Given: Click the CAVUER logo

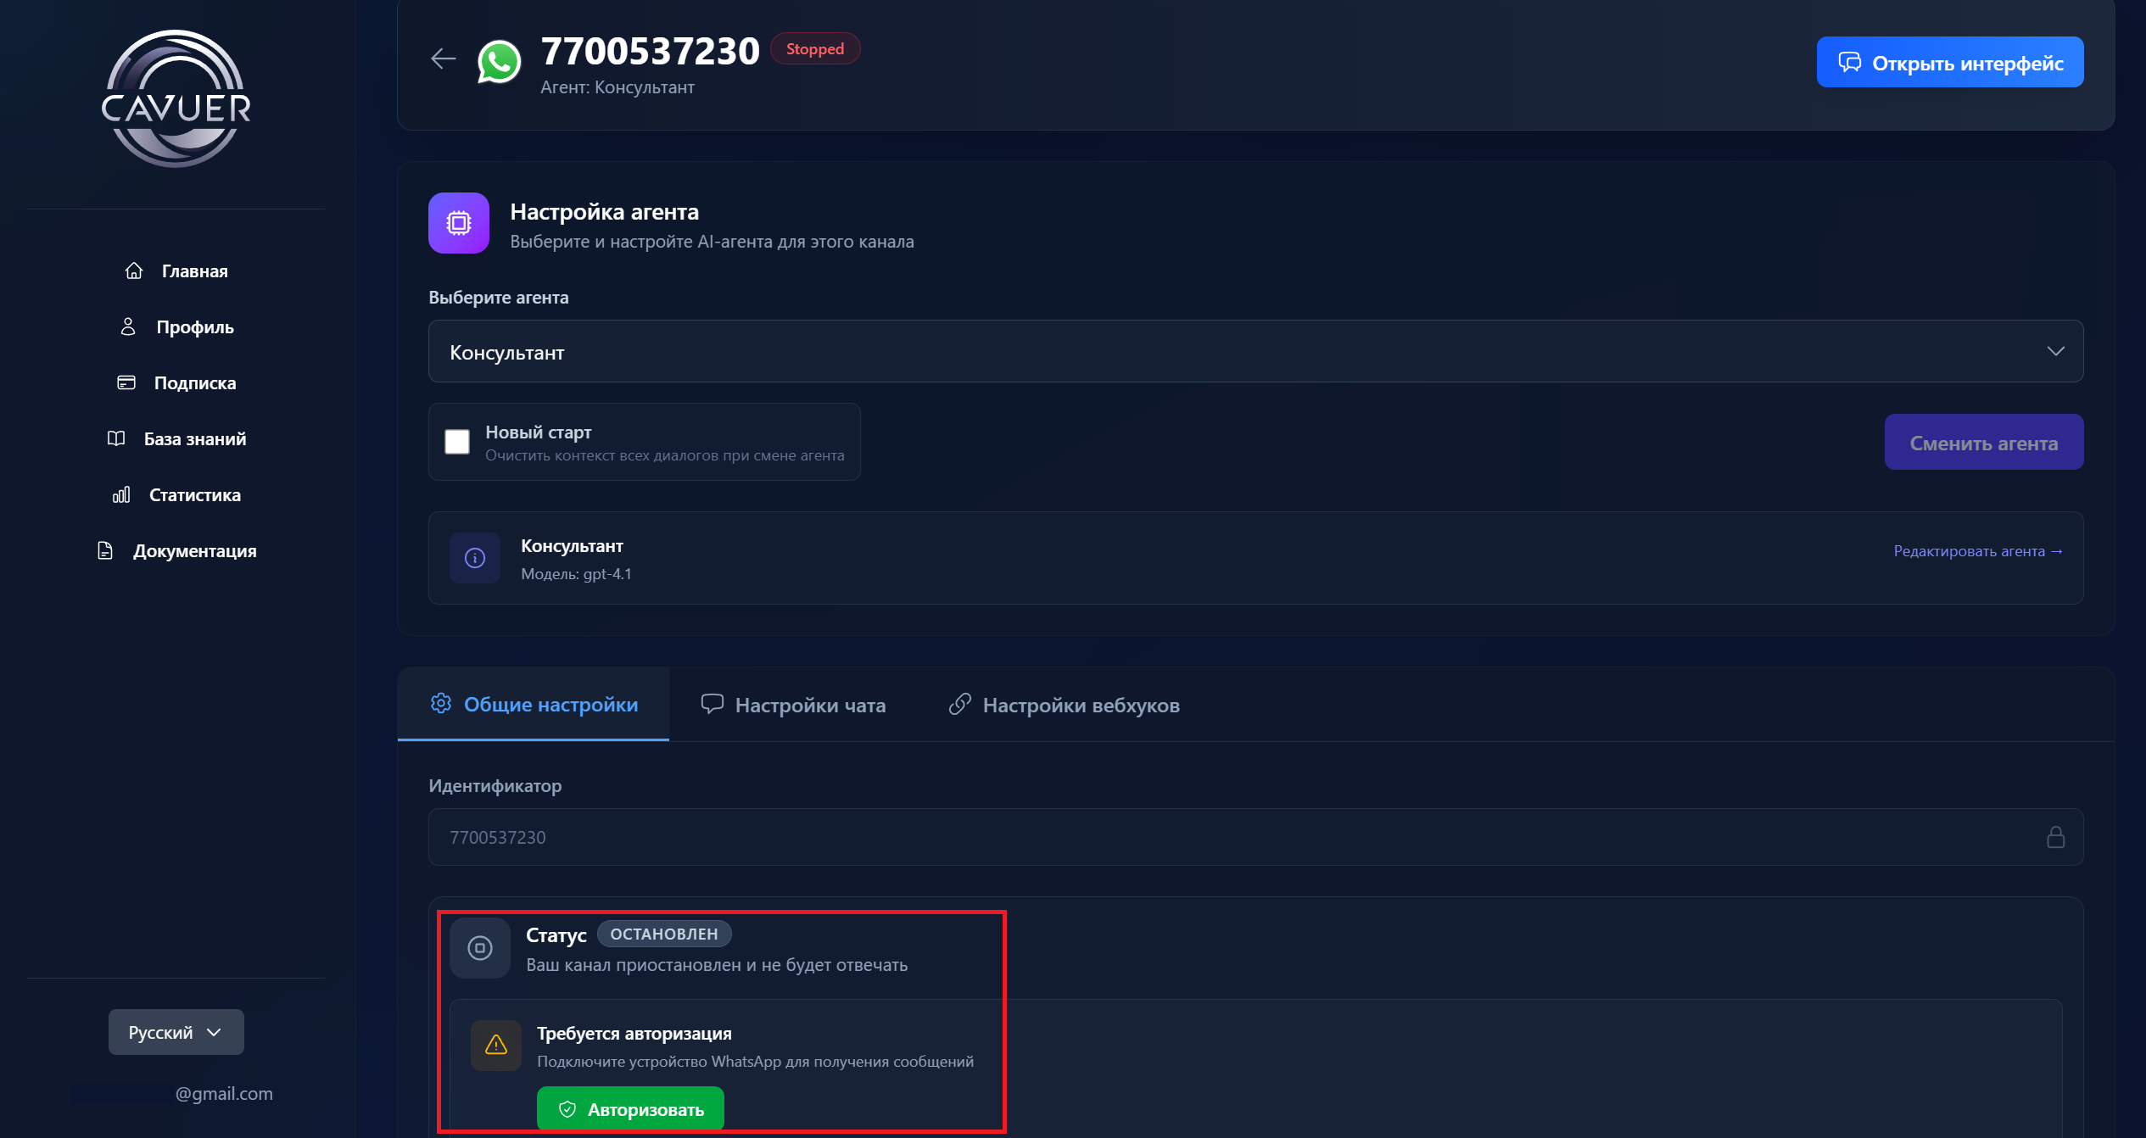Looking at the screenshot, I should coord(176,99).
